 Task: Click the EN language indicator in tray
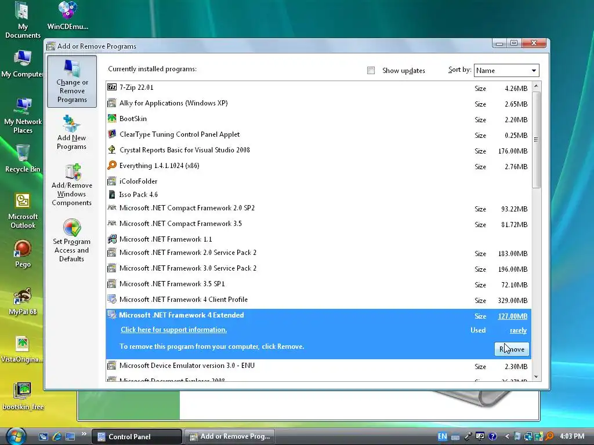point(442,436)
